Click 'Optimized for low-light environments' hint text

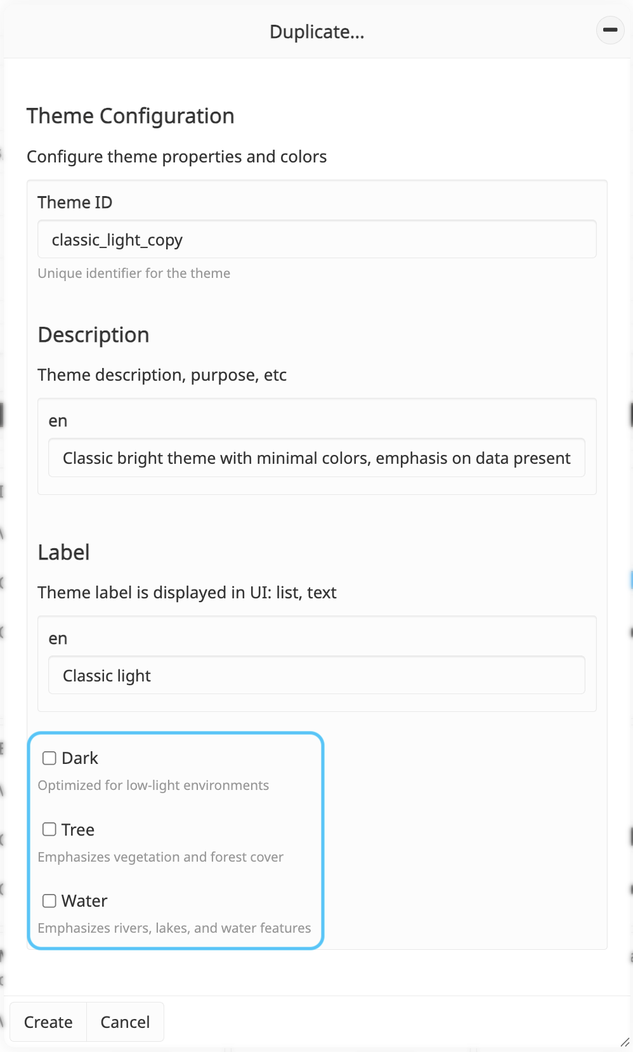pyautogui.click(x=153, y=786)
